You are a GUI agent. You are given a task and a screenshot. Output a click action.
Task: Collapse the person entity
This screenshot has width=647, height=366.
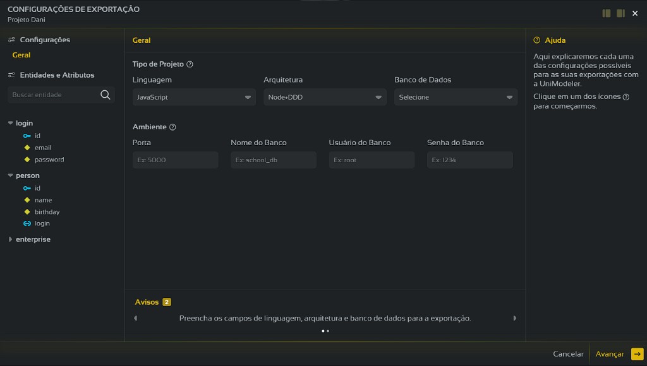point(10,175)
